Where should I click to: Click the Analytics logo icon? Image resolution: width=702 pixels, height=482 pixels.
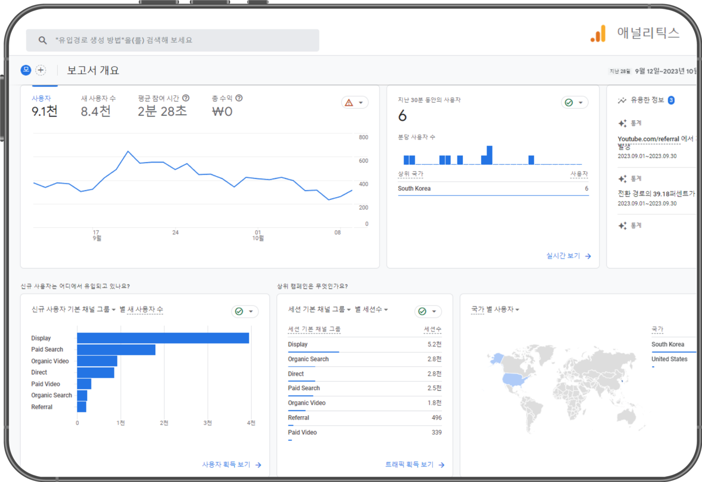click(x=598, y=33)
